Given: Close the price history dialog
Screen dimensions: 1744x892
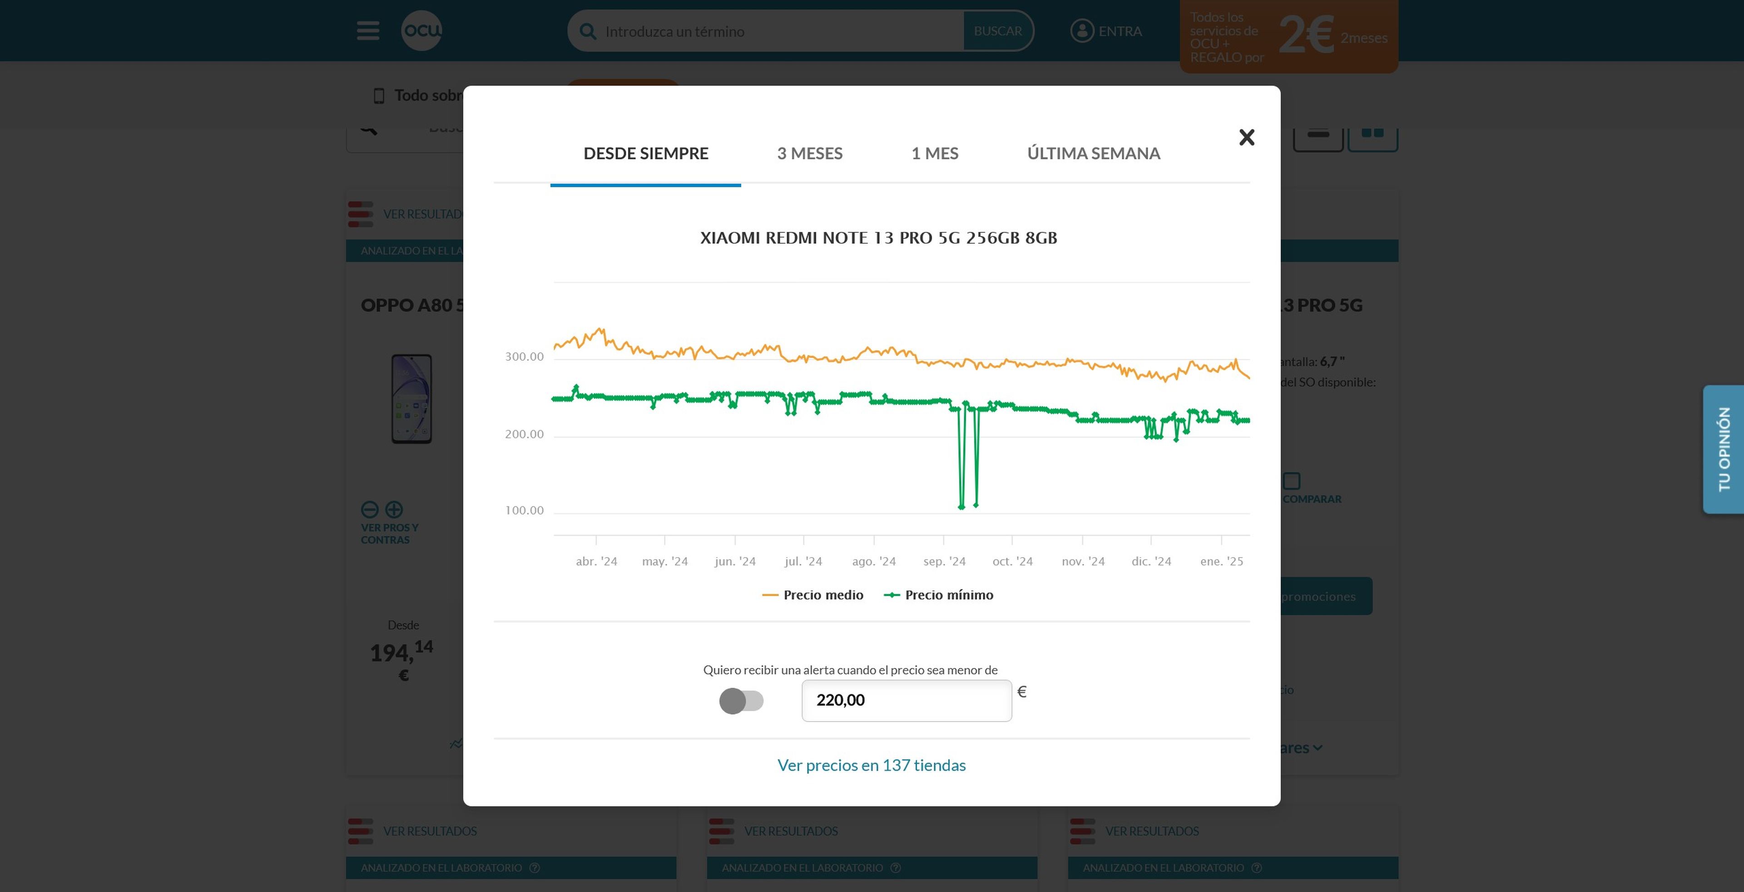Looking at the screenshot, I should (x=1246, y=137).
